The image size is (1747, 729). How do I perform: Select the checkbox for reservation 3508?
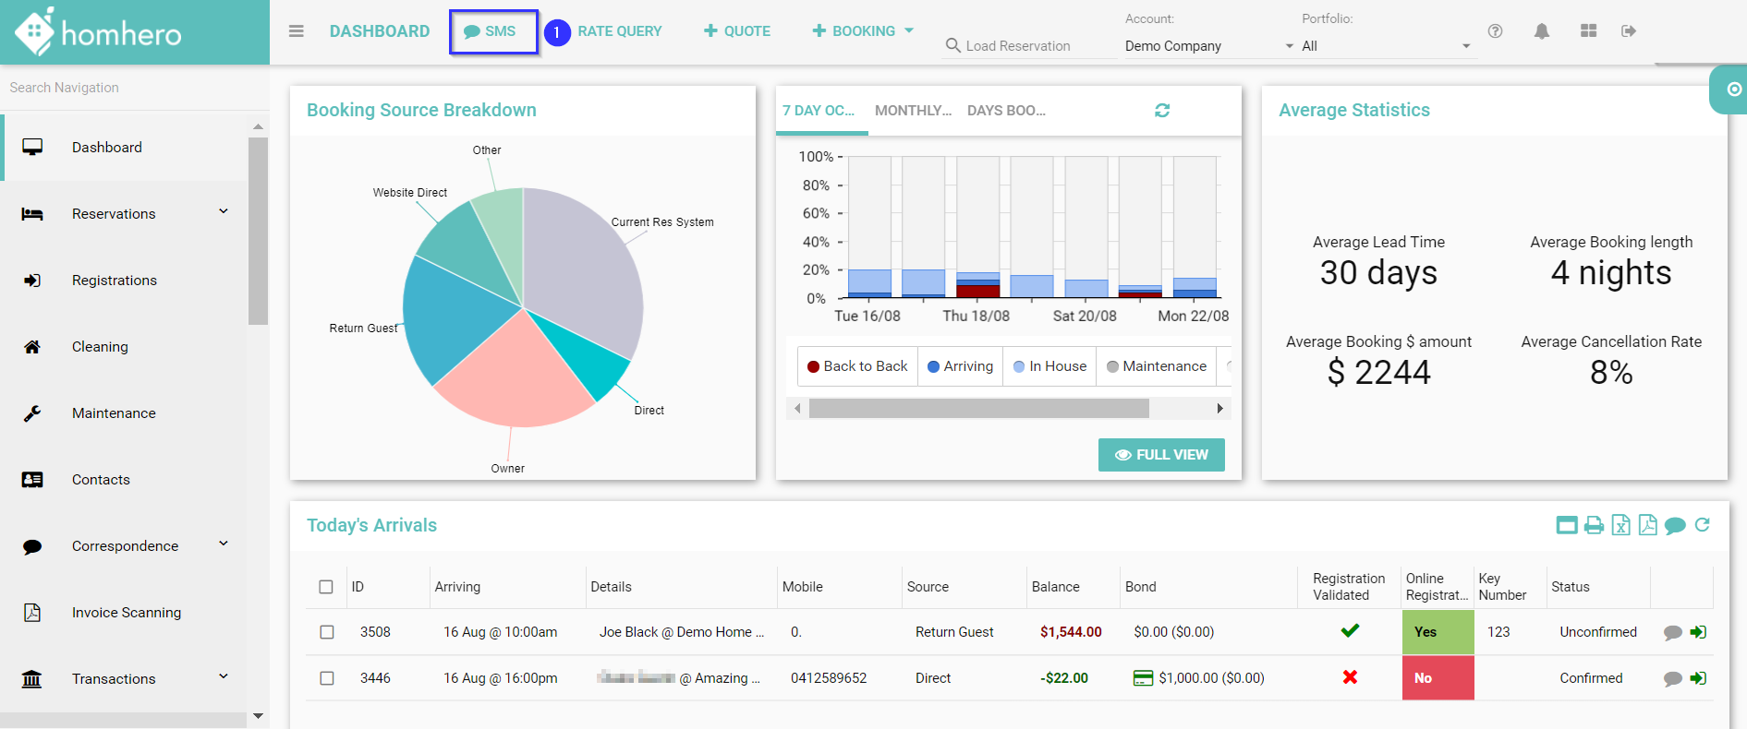pyautogui.click(x=326, y=632)
